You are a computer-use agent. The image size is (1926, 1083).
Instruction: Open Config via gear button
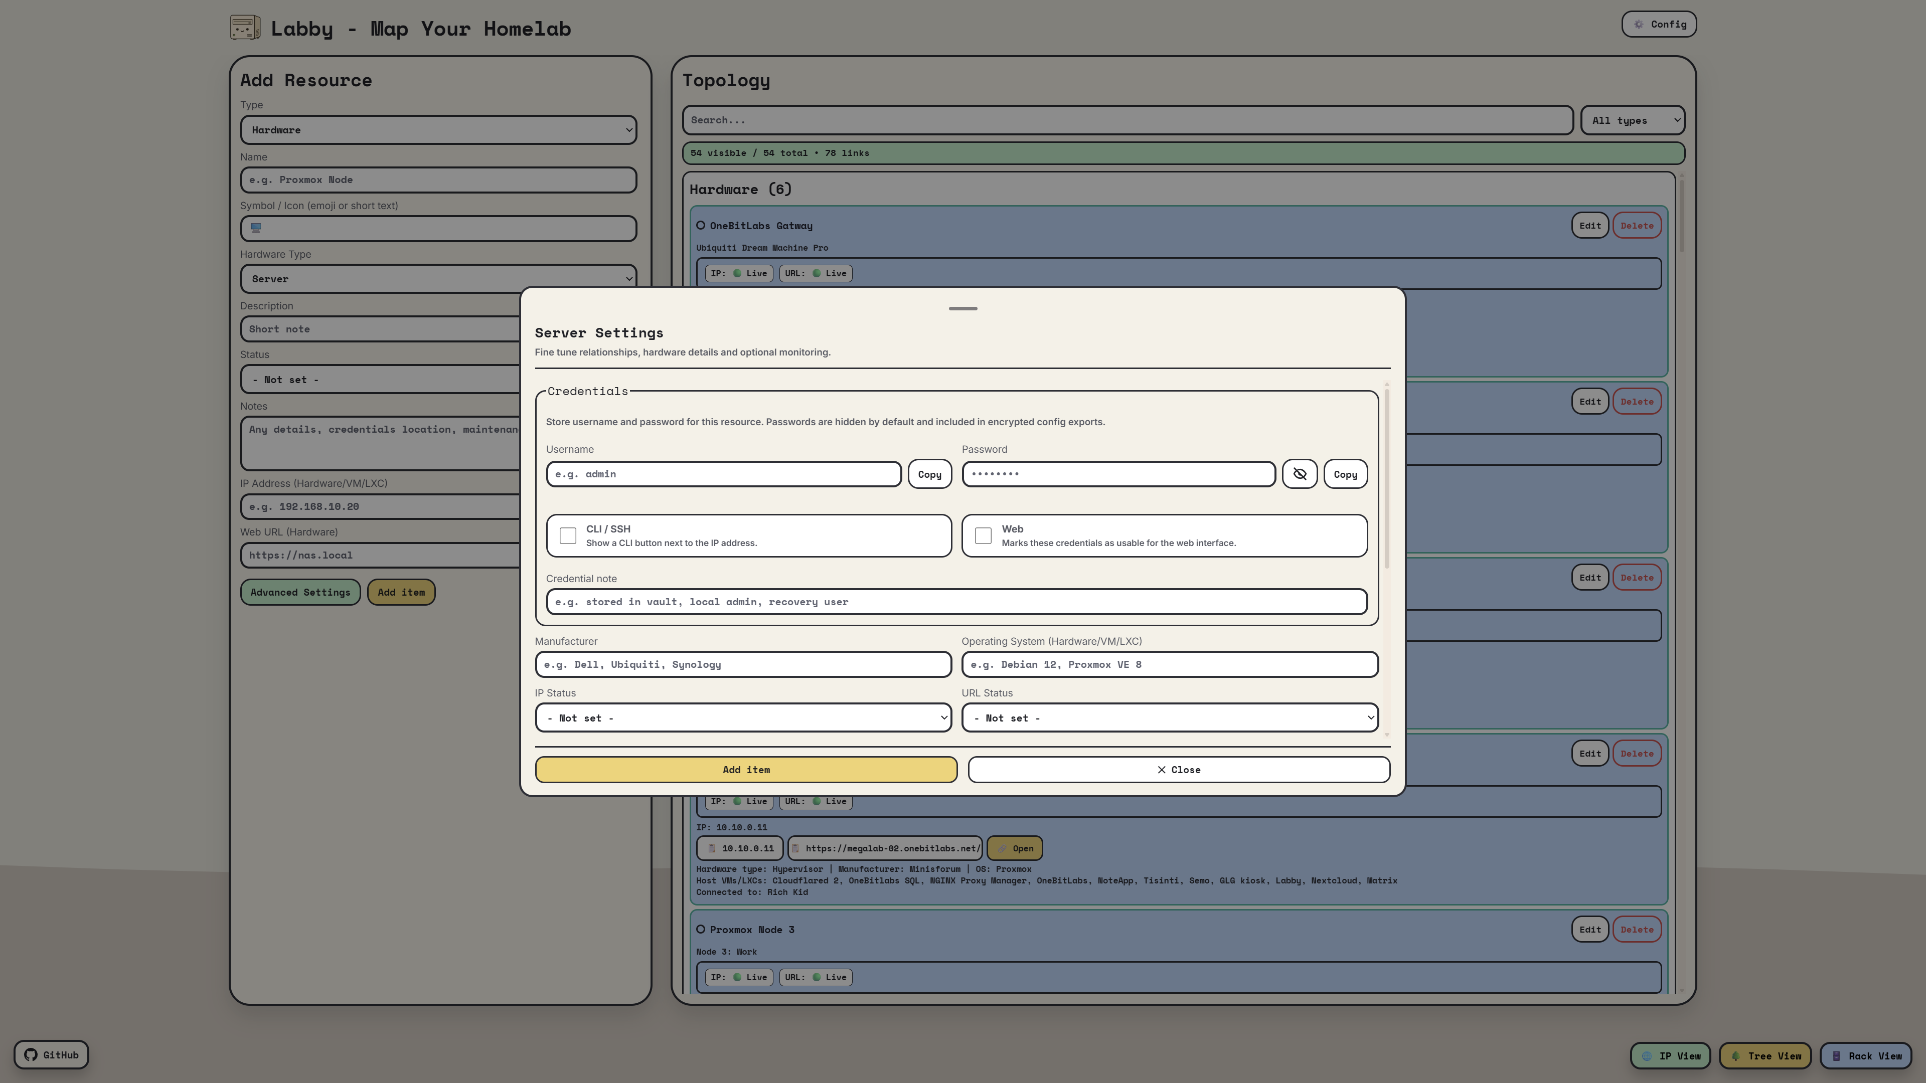coord(1659,24)
